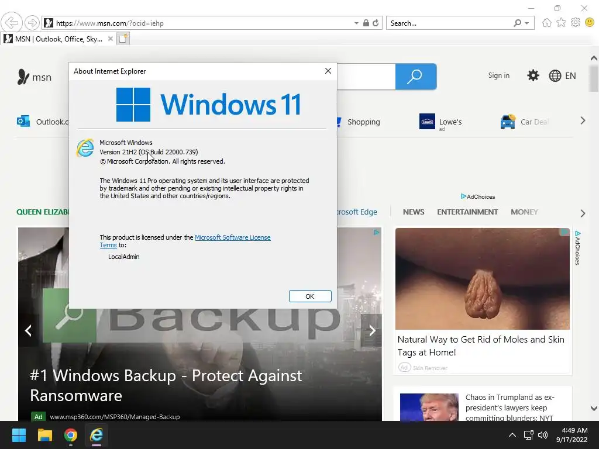Click the Terms link in About dialog
Viewport: 599px width, 449px height.
pyautogui.click(x=108, y=245)
